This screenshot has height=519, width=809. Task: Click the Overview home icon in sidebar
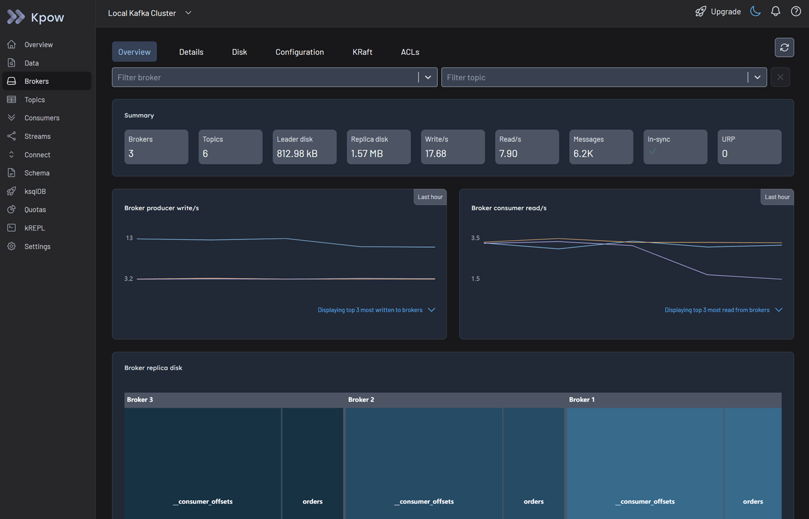[x=11, y=45]
